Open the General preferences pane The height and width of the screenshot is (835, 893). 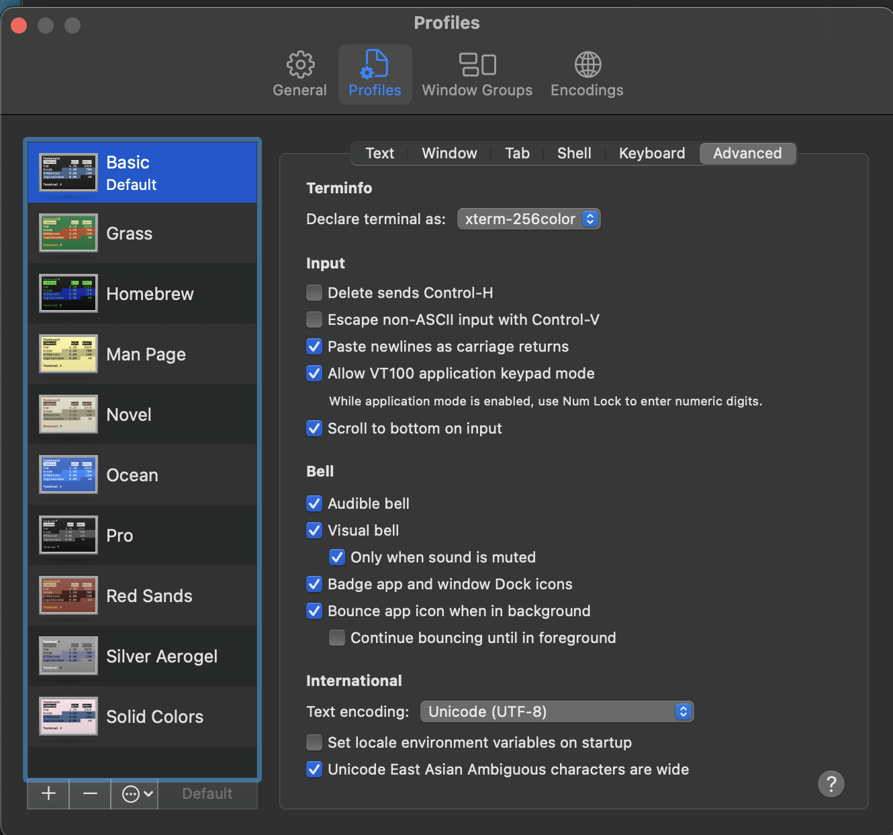pos(299,74)
